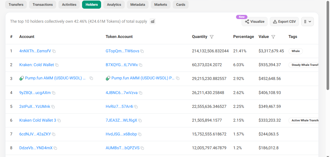Click the Tags column header
The image size is (330, 157).
pos(293,37)
